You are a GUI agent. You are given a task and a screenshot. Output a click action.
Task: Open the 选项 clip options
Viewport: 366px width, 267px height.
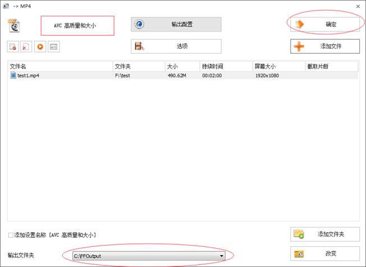176,46
